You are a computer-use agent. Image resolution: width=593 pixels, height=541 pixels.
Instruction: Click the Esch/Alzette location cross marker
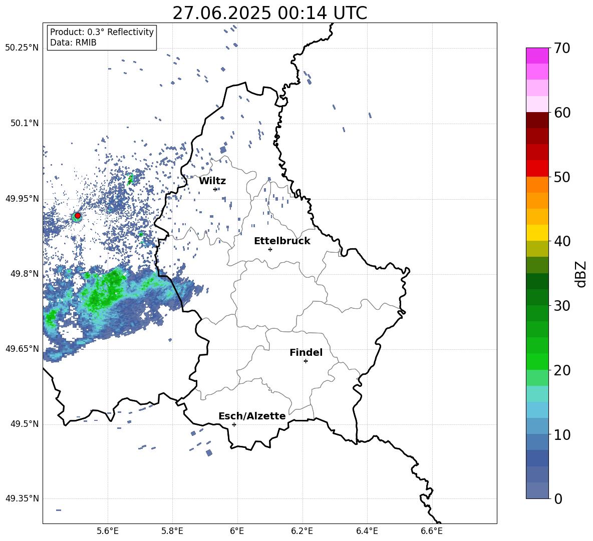tap(234, 424)
